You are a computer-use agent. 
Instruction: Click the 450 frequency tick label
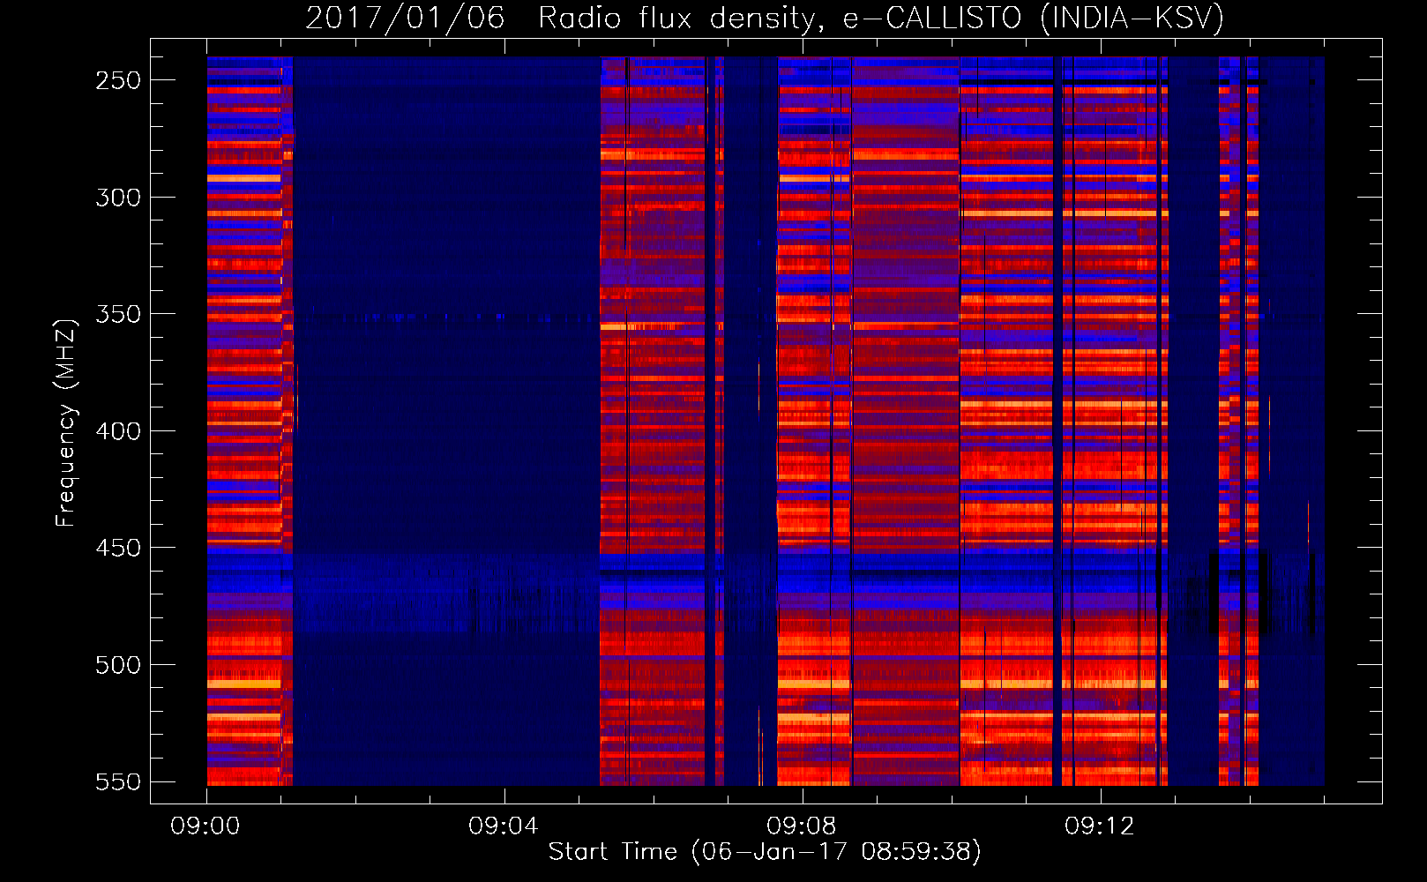118,548
